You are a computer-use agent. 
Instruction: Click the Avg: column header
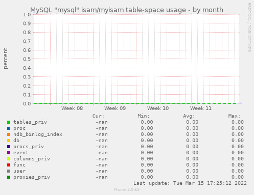189,116
